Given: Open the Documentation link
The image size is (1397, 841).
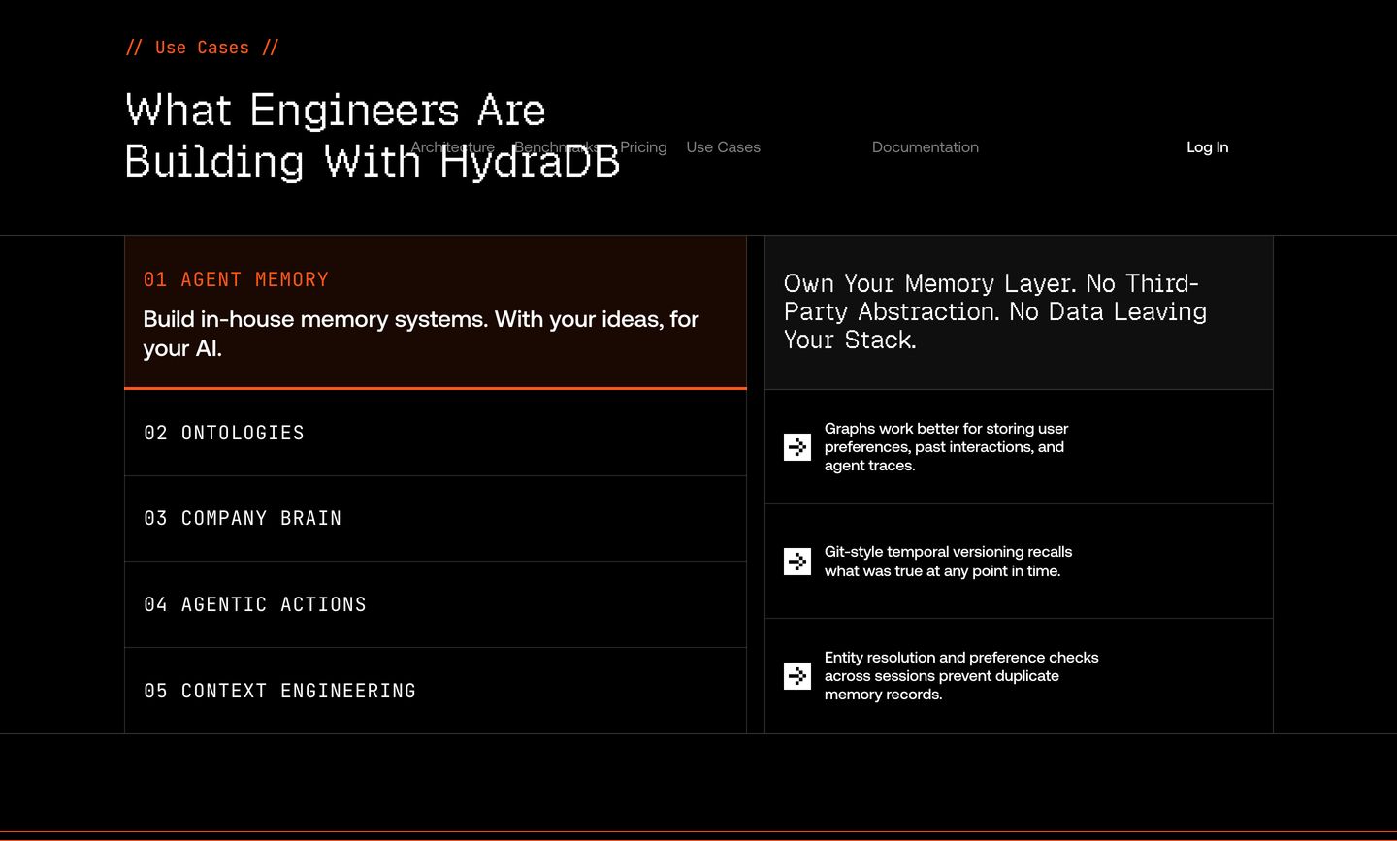Looking at the screenshot, I should click(x=926, y=147).
